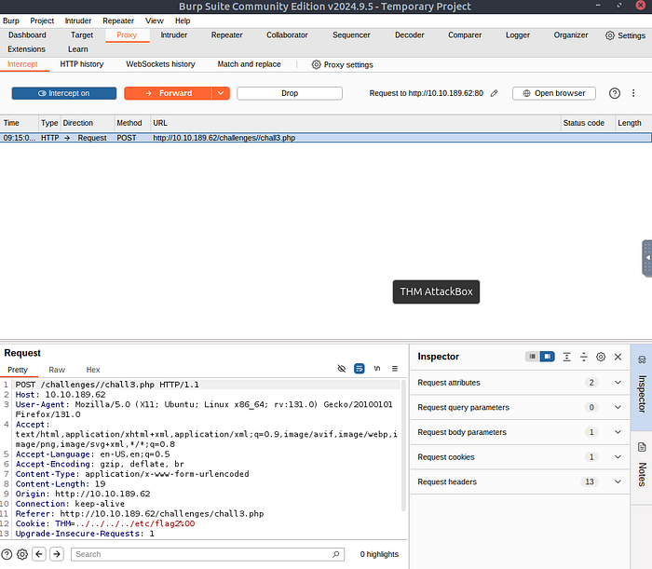
Task: Focus the request Search input field
Action: coord(208,554)
